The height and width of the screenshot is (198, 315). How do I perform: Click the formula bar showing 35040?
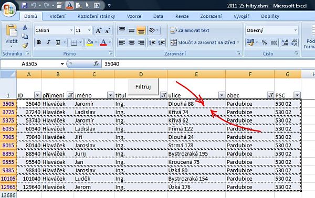pyautogui.click(x=208, y=64)
